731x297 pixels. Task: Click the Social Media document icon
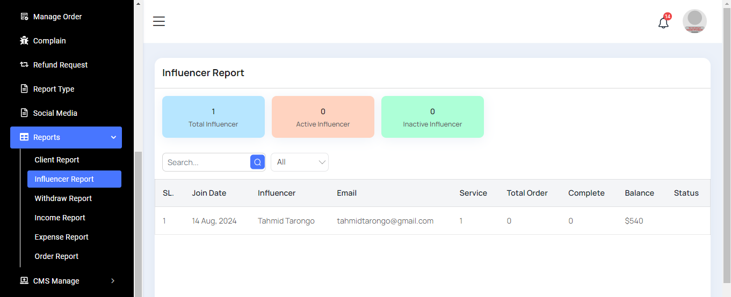(24, 113)
